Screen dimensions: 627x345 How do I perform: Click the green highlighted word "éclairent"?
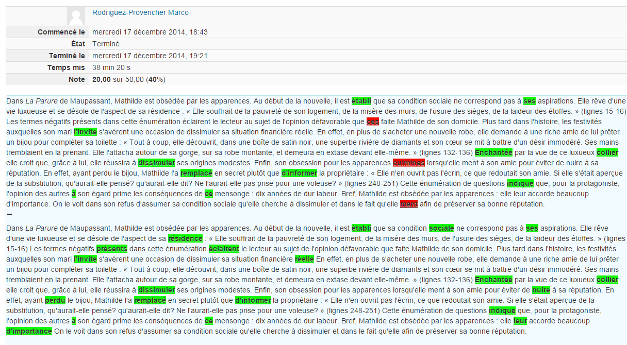224,249
